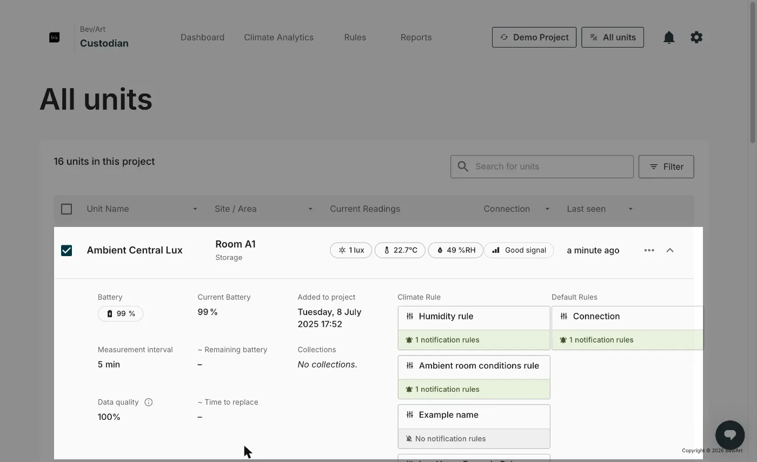Click the search magnifier icon
Screen dimensions: 757x462
coord(463,166)
